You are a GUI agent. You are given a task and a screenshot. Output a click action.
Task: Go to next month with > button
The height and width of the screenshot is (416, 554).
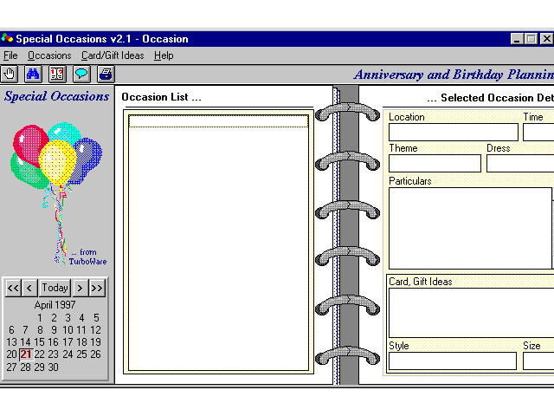click(x=80, y=288)
